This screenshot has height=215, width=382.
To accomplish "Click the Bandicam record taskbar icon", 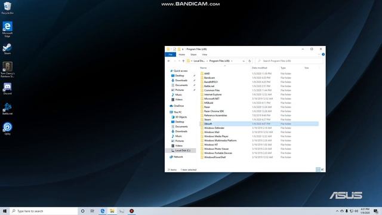I will click(131, 211).
